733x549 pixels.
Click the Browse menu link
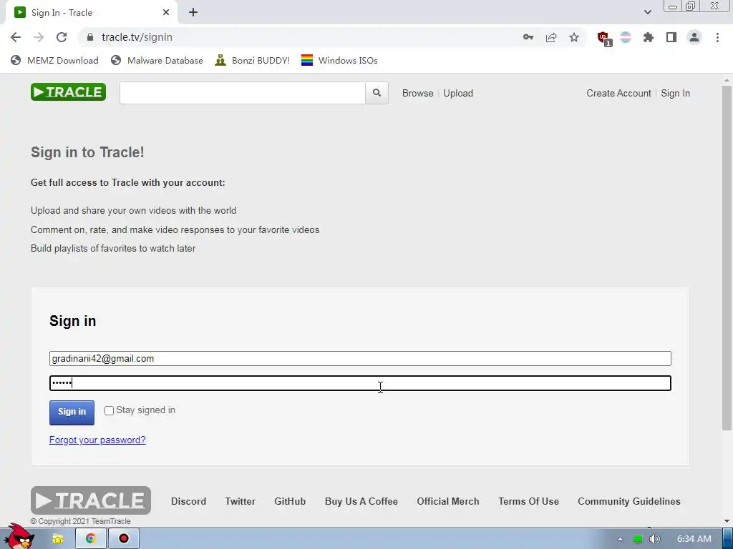point(417,94)
